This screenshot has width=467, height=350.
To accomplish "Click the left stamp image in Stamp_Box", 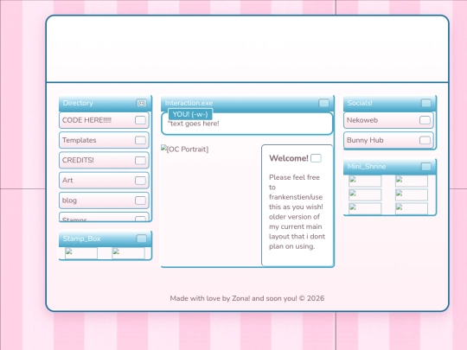I will 81,253.
